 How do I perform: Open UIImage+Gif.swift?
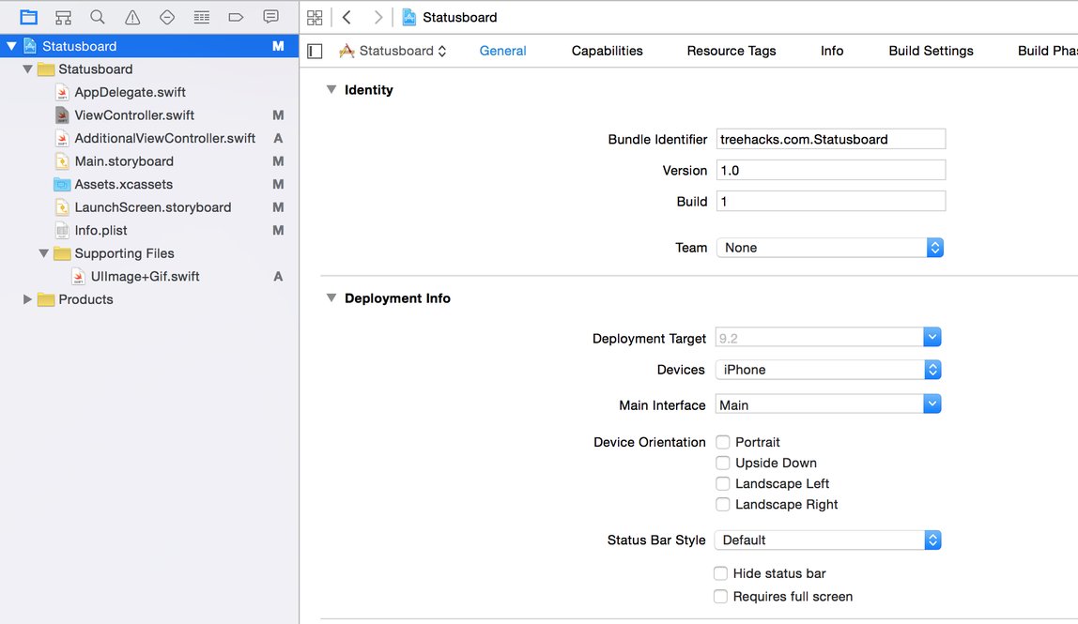(x=145, y=276)
